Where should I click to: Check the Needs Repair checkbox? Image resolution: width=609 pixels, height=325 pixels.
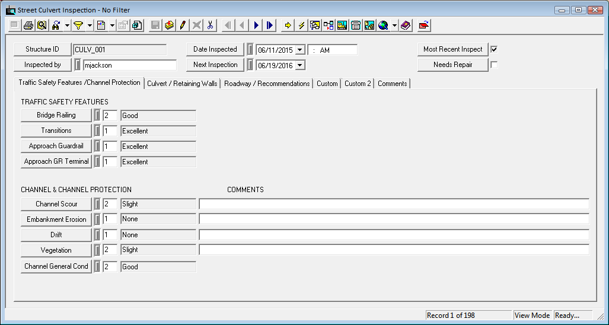[x=494, y=65]
